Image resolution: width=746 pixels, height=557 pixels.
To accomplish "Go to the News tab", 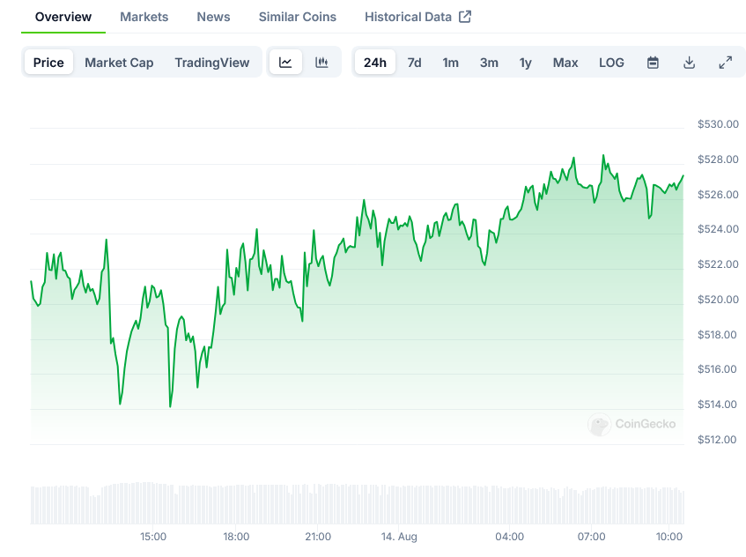I will (213, 17).
